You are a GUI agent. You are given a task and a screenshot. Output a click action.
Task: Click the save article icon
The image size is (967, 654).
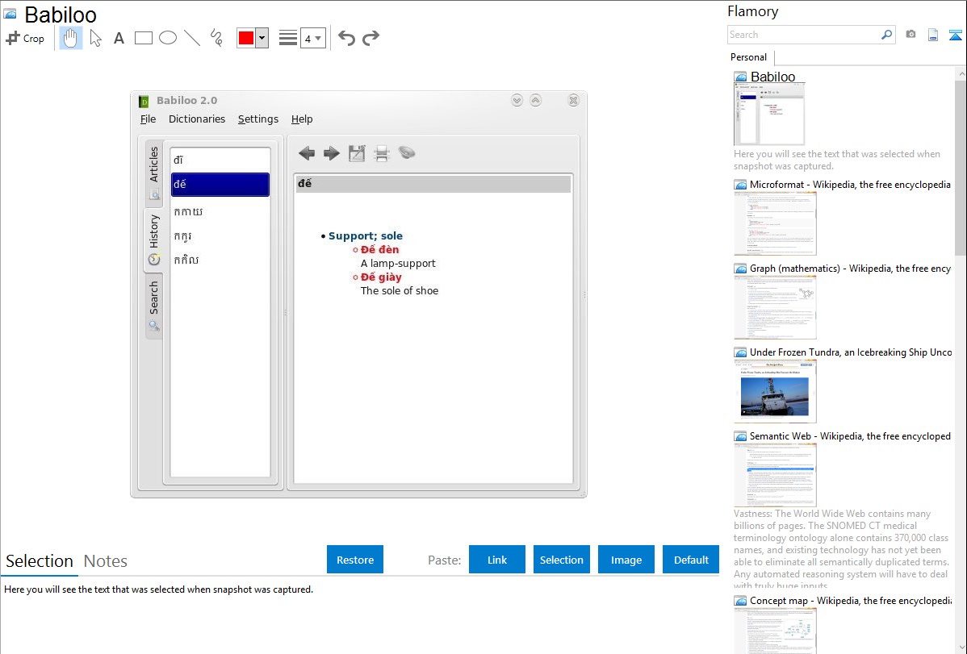pos(357,153)
